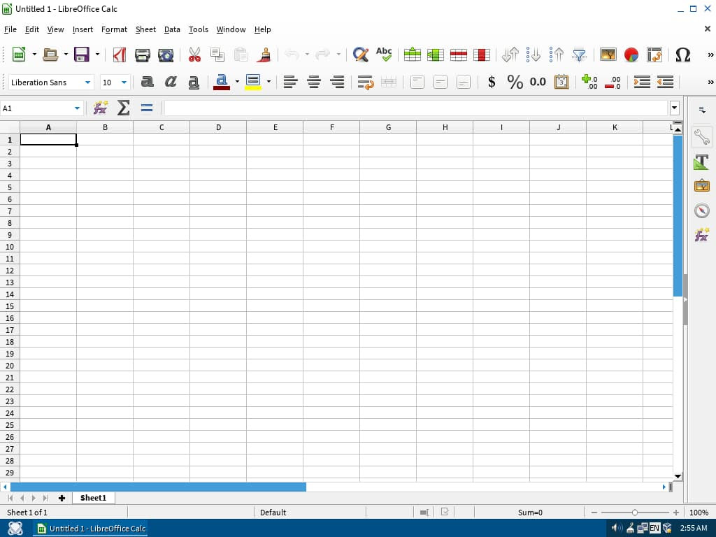The height and width of the screenshot is (537, 716).
Task: Open the Insert Special Character dialog
Action: [683, 55]
